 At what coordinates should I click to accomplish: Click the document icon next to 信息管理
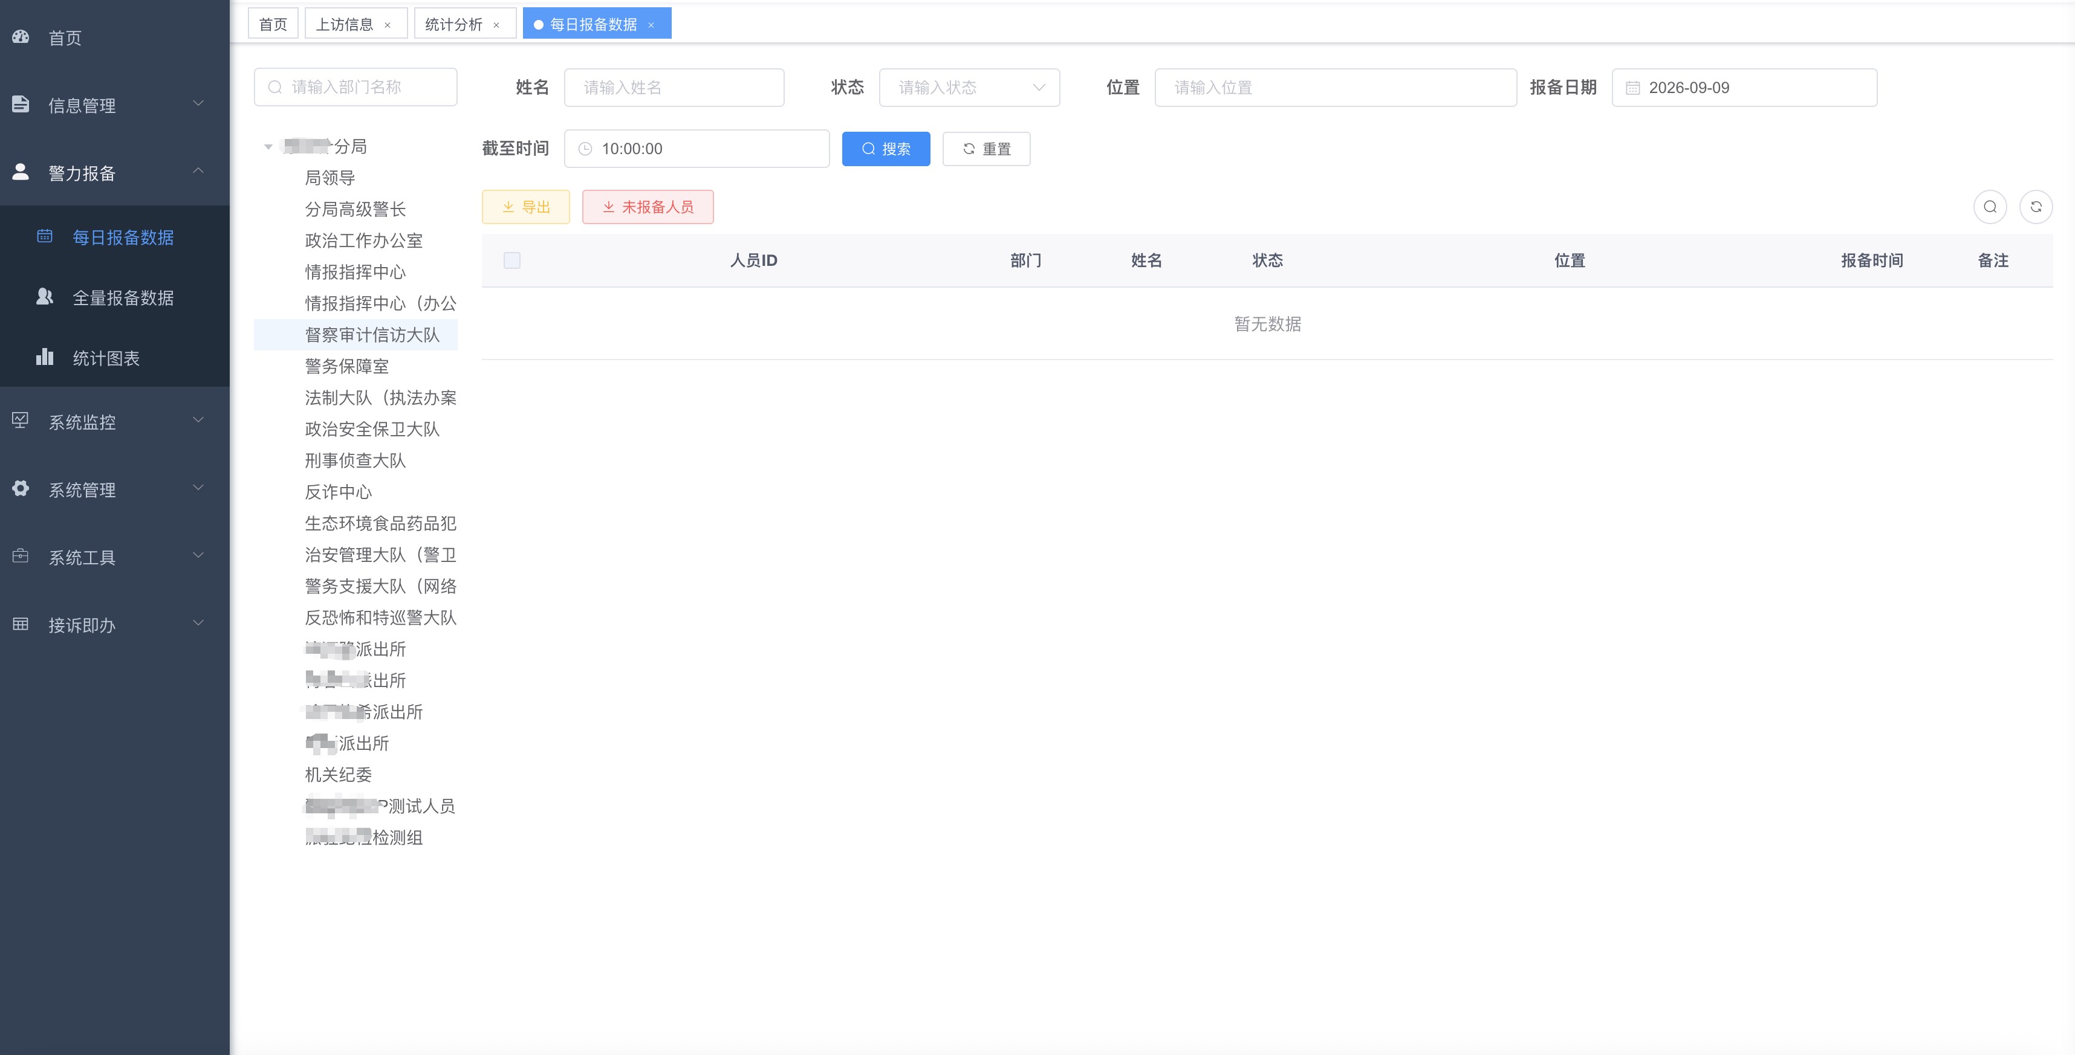[x=21, y=105]
